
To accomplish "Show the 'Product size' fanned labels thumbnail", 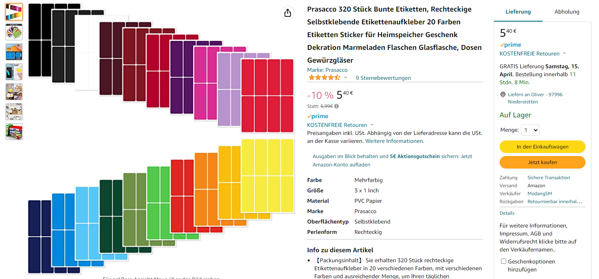I will click(14, 32).
